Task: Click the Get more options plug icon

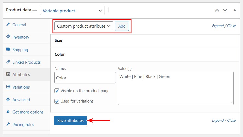Action: (8, 112)
